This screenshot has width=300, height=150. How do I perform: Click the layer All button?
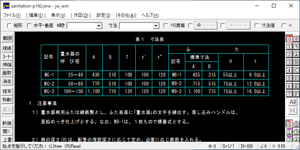pyautogui.click(x=292, y=102)
